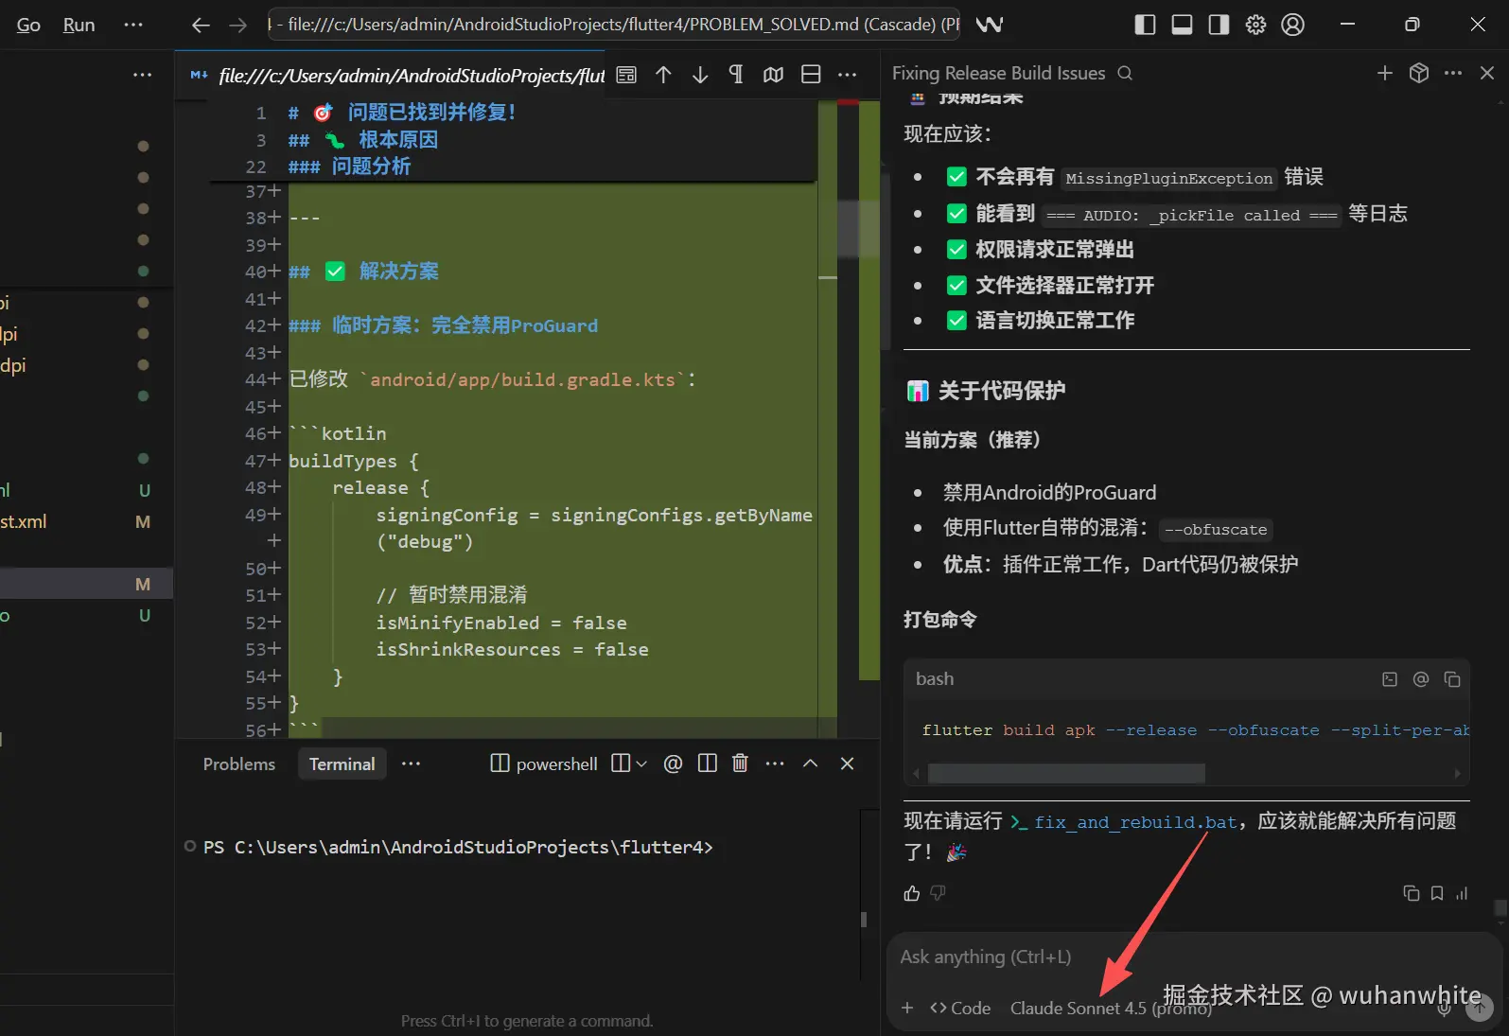Open the Claude Sonnet 4.5 model selector
This screenshot has height=1036, width=1509.
point(1110,1008)
